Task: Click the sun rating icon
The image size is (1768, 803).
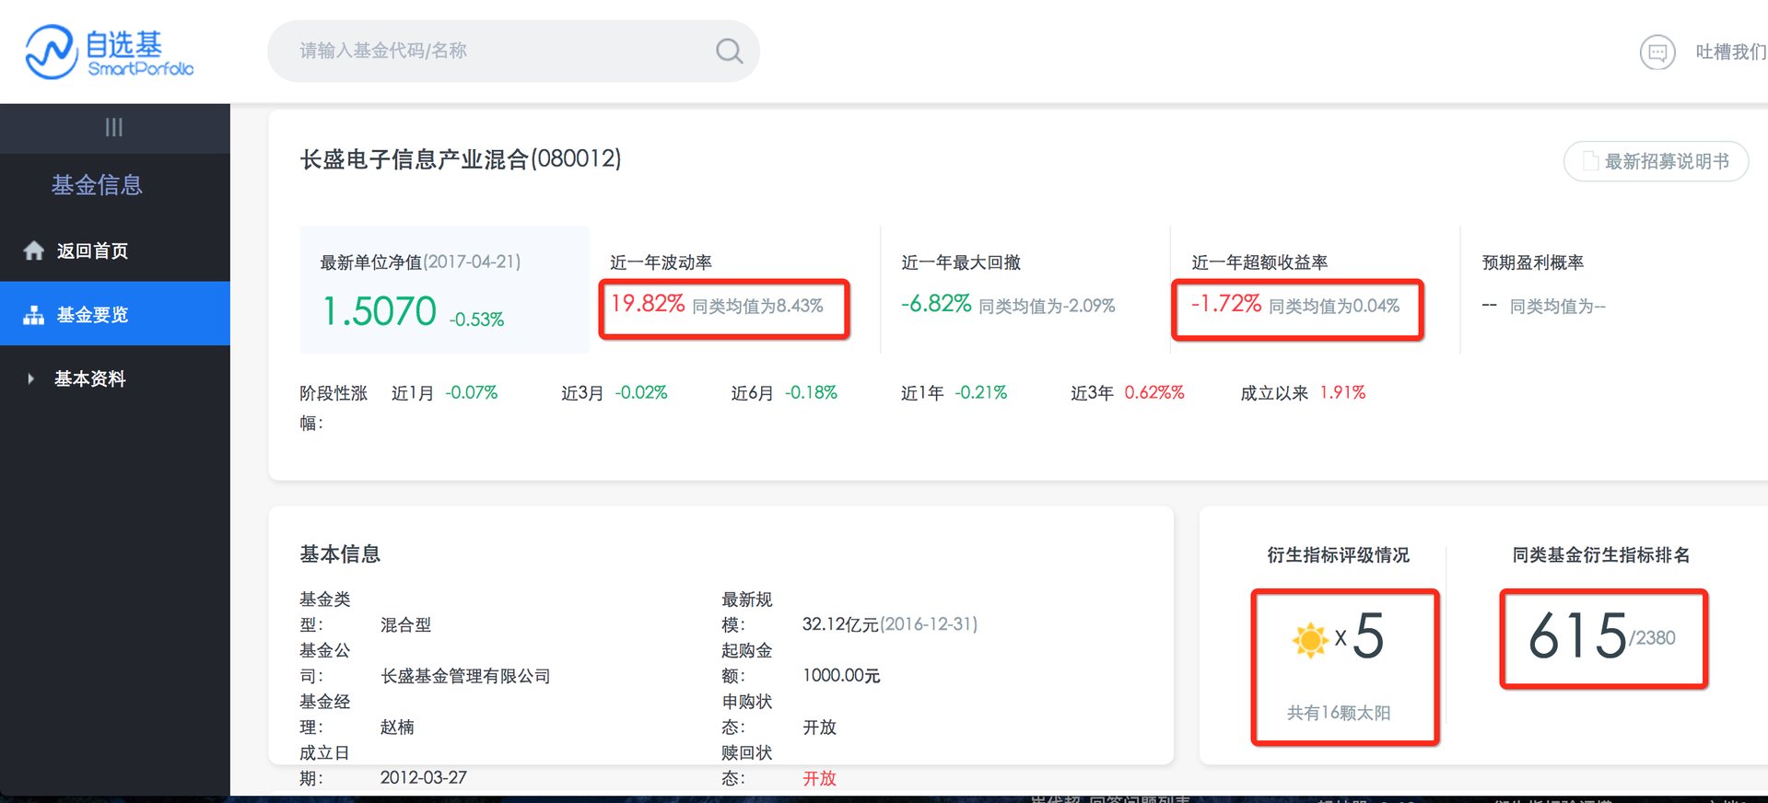Action: tap(1309, 638)
